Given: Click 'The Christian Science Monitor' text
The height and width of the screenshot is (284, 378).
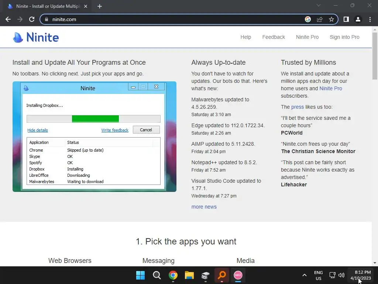Looking at the screenshot, I should coord(318,151).
